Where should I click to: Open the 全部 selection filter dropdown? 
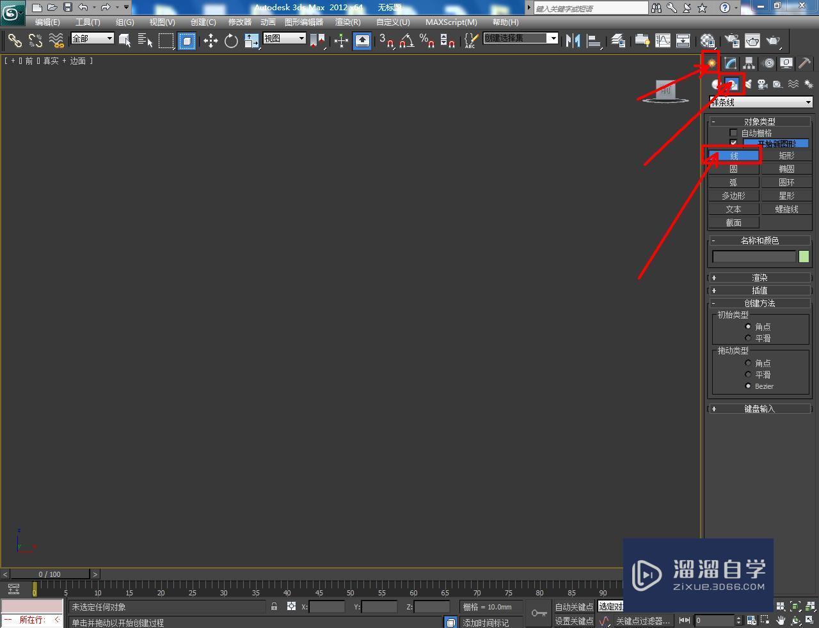point(92,38)
